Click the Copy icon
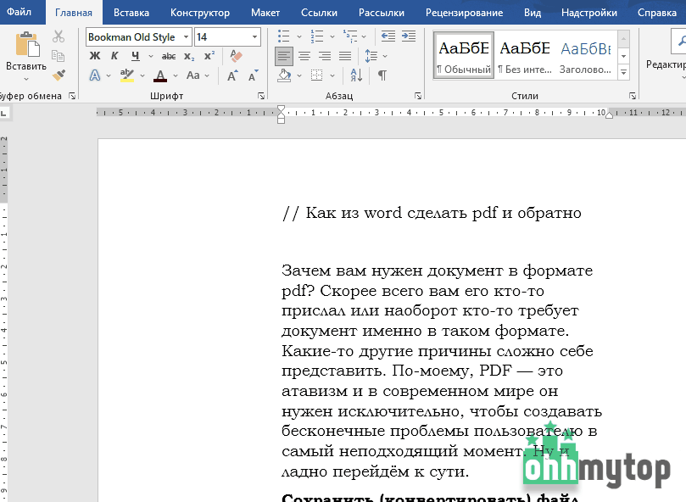Viewport: 686px width, 502px height. click(59, 56)
